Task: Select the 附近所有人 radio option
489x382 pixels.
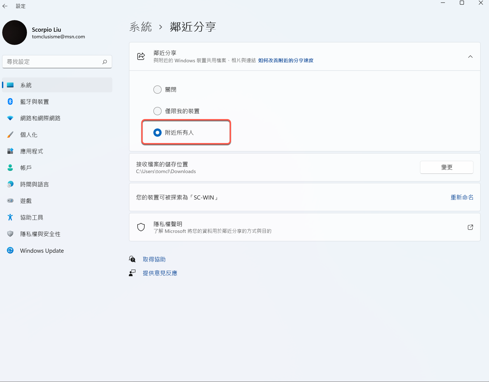Action: (x=157, y=133)
